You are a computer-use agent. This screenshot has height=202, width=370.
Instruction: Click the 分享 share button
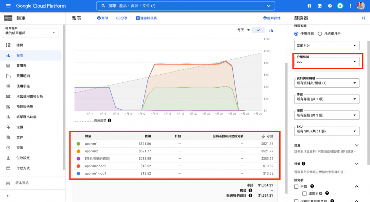(122, 18)
